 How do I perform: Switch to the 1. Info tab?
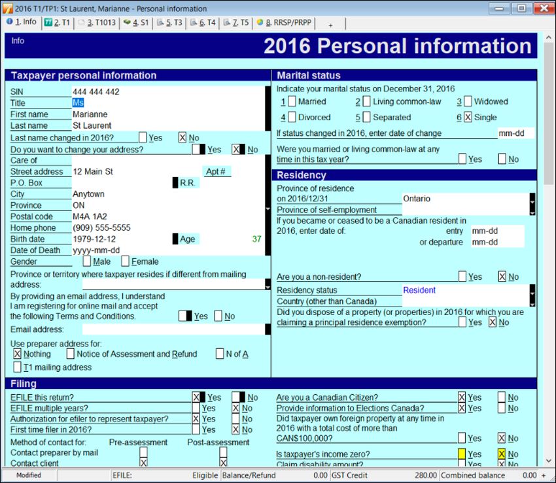coord(22,22)
